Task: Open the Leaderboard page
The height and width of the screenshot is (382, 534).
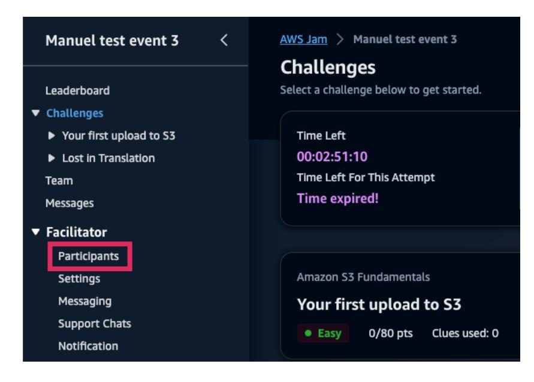Action: 77,91
